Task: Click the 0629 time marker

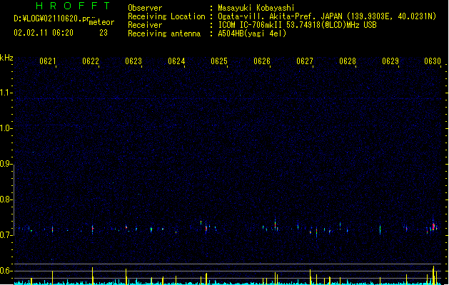Action: point(390,61)
